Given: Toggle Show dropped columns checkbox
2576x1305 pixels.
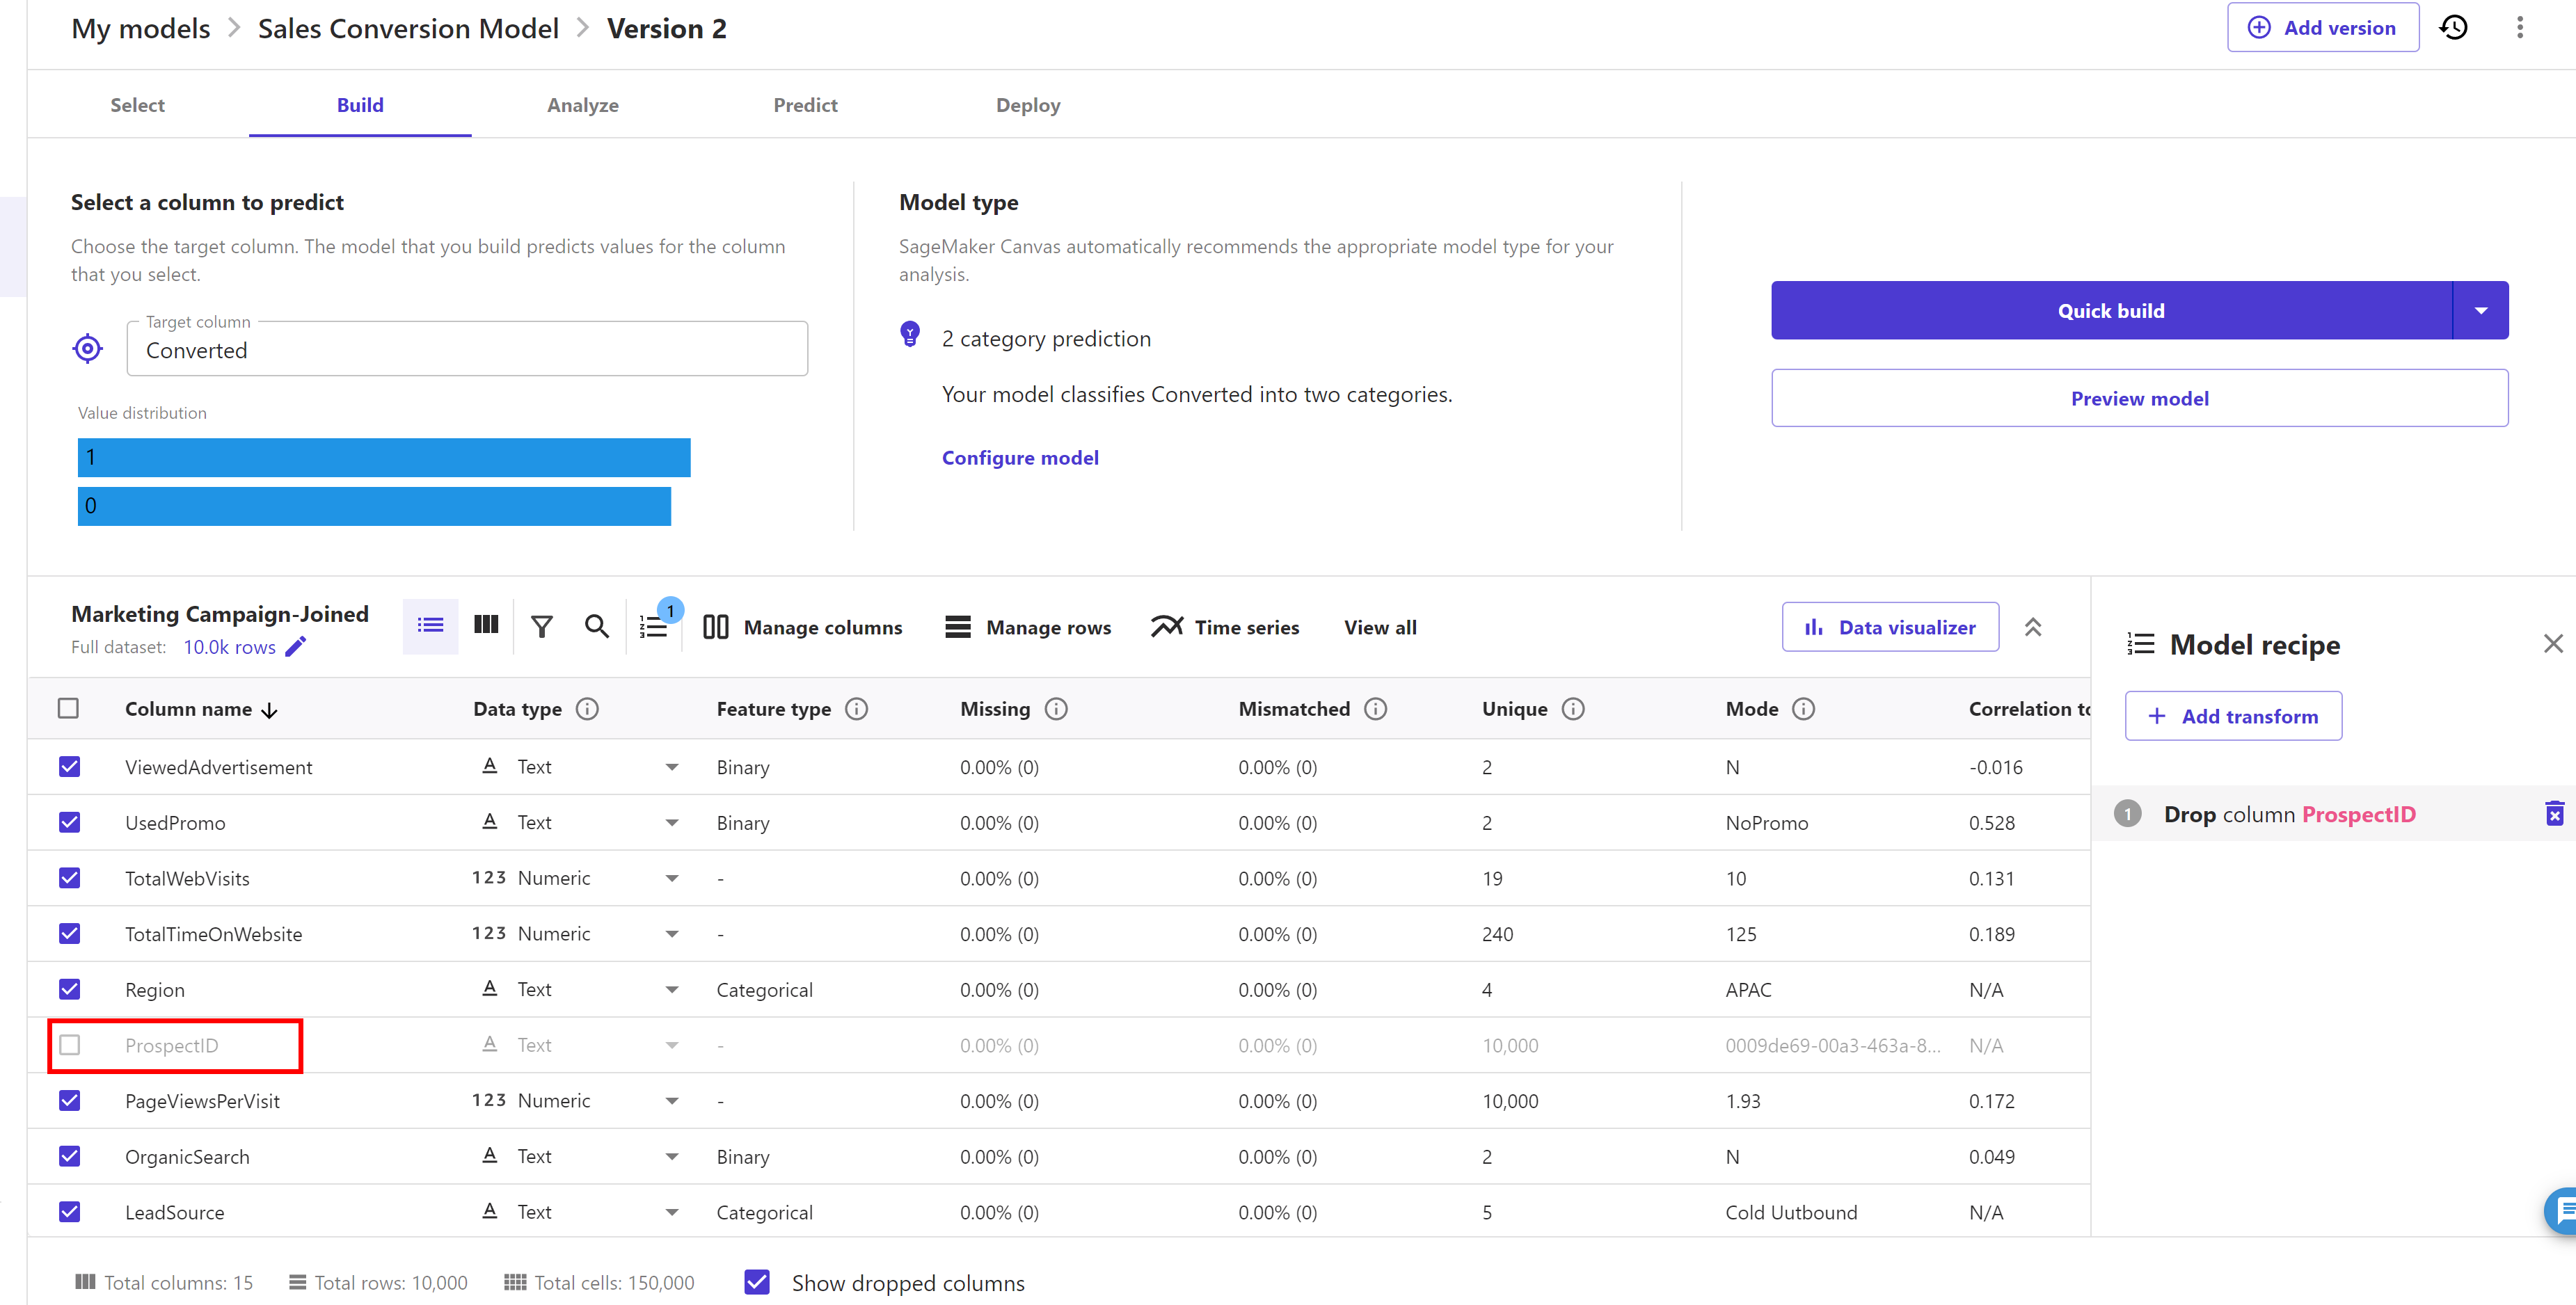Looking at the screenshot, I should pyautogui.click(x=757, y=1283).
